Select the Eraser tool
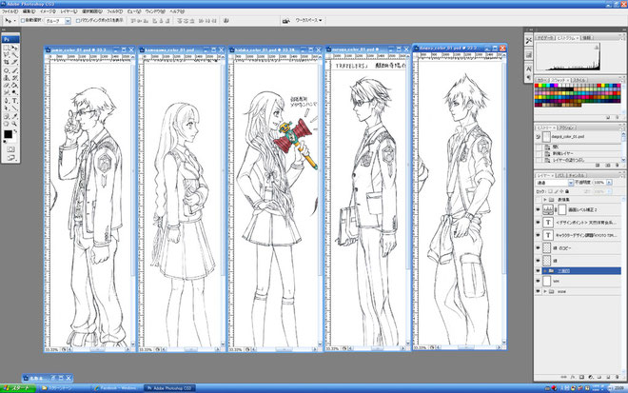The height and width of the screenshot is (393, 628). [x=6, y=86]
